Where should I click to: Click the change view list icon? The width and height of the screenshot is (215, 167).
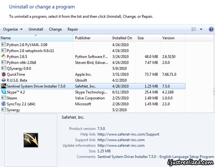pyautogui.click(x=193, y=29)
